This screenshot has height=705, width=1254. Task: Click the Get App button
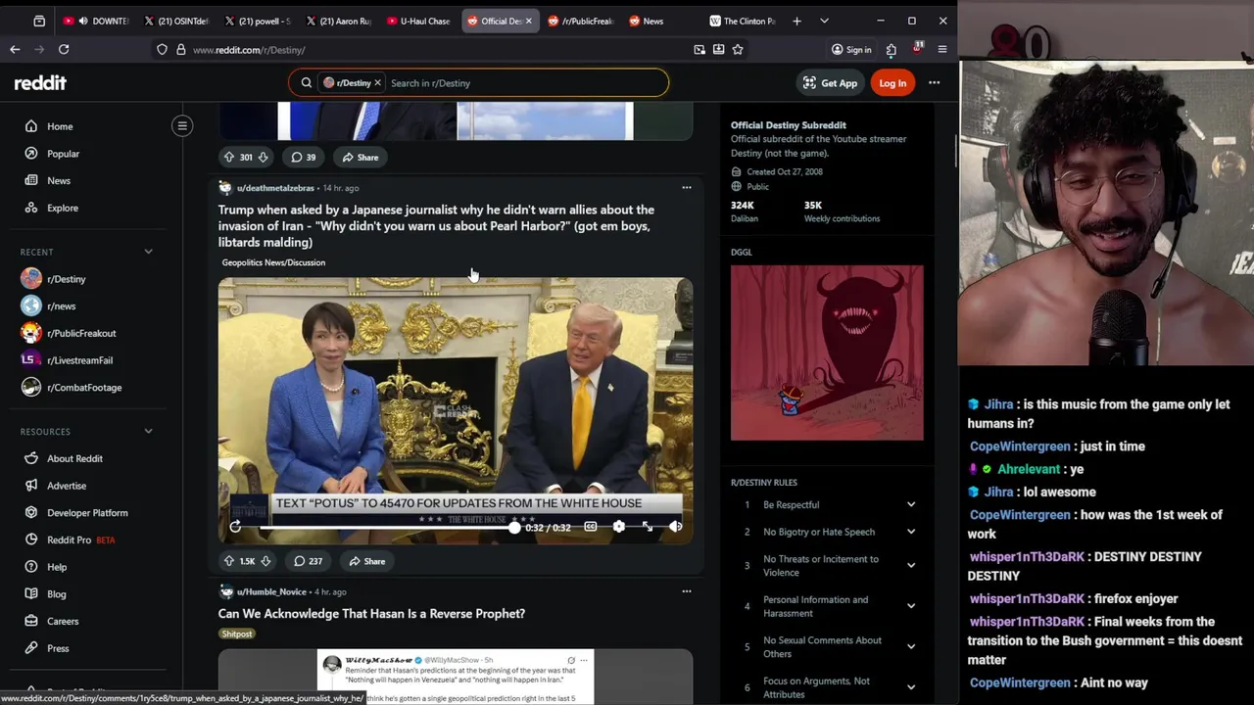[830, 83]
